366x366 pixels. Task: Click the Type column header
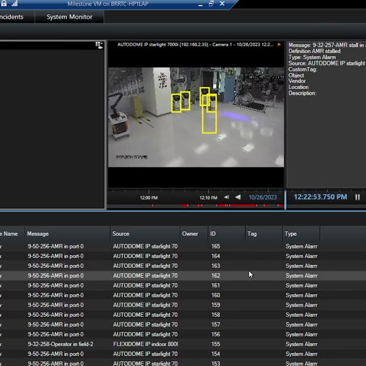tap(291, 234)
